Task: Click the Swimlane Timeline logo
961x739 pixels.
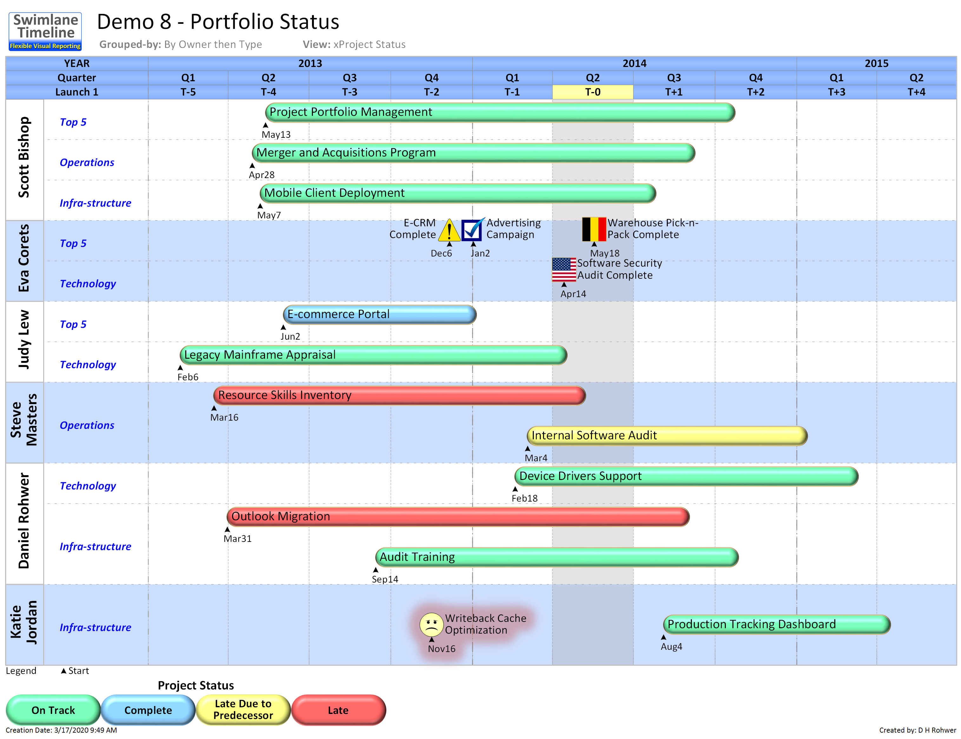Action: tap(45, 31)
